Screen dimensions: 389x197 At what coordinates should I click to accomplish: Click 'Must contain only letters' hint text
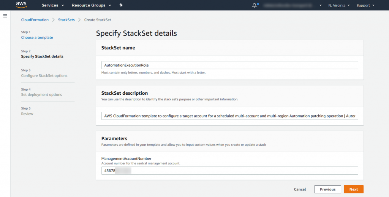click(153, 73)
